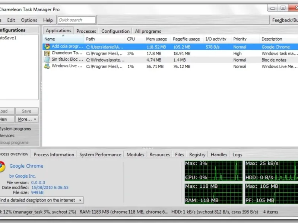Click the 'Bloc de notas' description cell

274,60
